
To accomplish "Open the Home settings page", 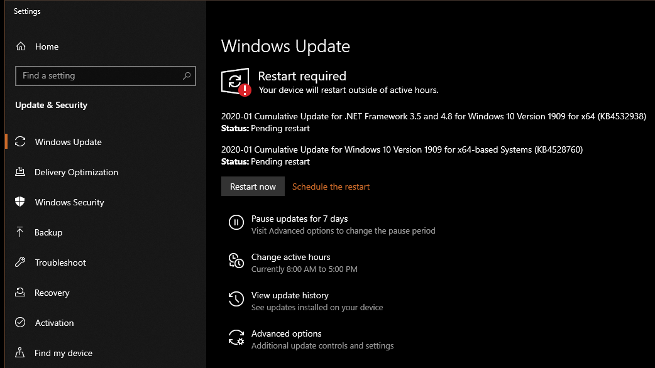I will (47, 46).
